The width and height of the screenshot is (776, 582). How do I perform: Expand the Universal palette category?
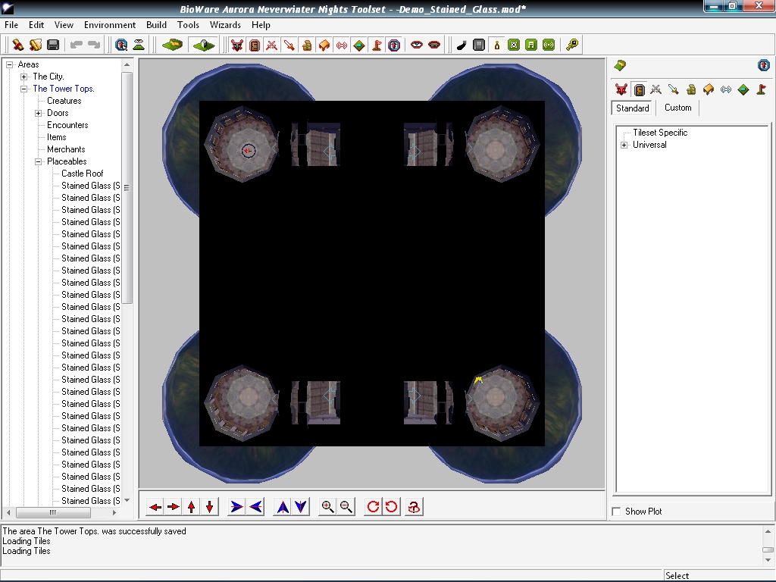point(624,145)
